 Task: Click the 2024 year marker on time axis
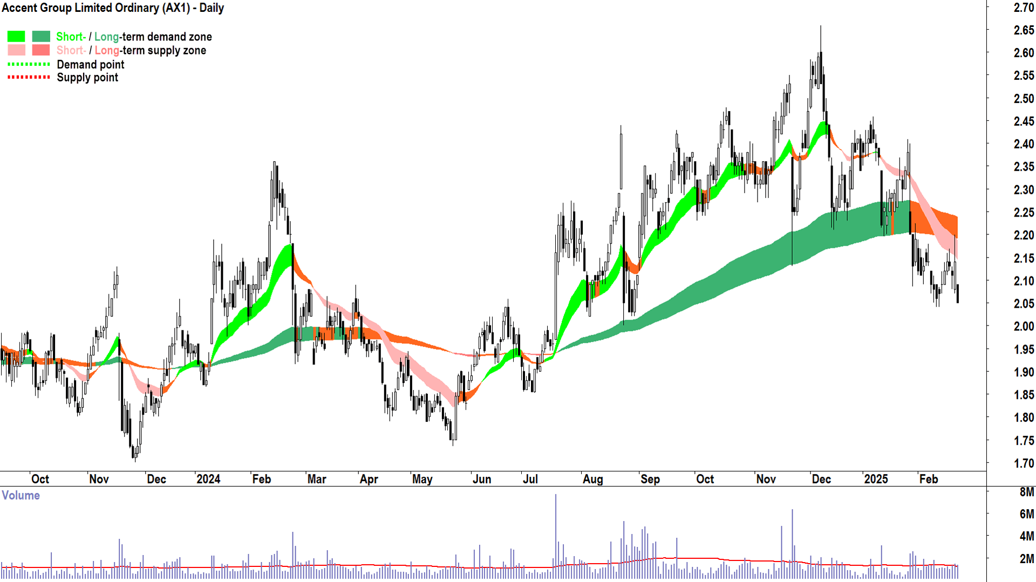click(x=208, y=479)
